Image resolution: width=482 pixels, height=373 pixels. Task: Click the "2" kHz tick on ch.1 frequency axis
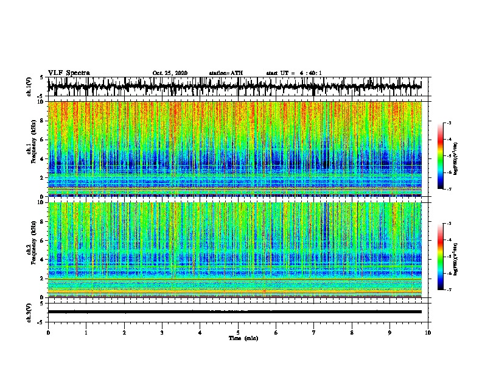point(43,177)
